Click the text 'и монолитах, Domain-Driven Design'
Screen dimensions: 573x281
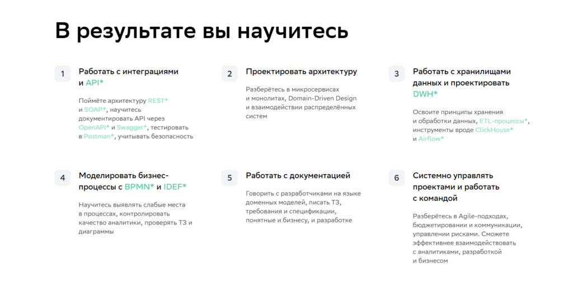point(301,99)
